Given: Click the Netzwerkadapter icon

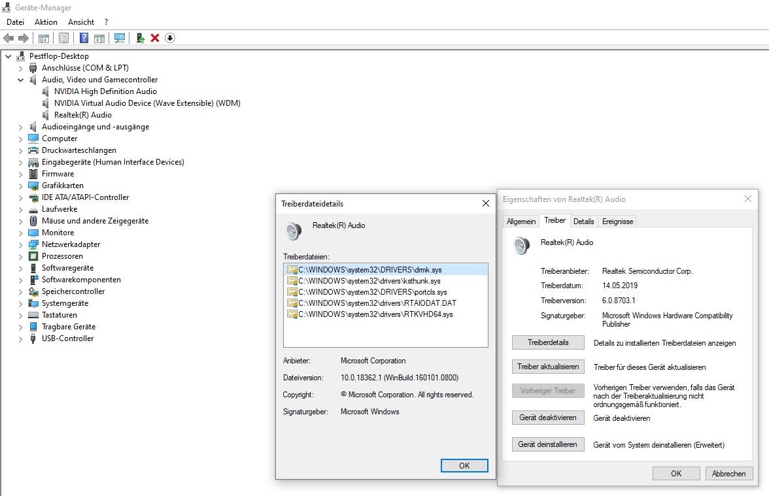Looking at the screenshot, I should click(33, 244).
